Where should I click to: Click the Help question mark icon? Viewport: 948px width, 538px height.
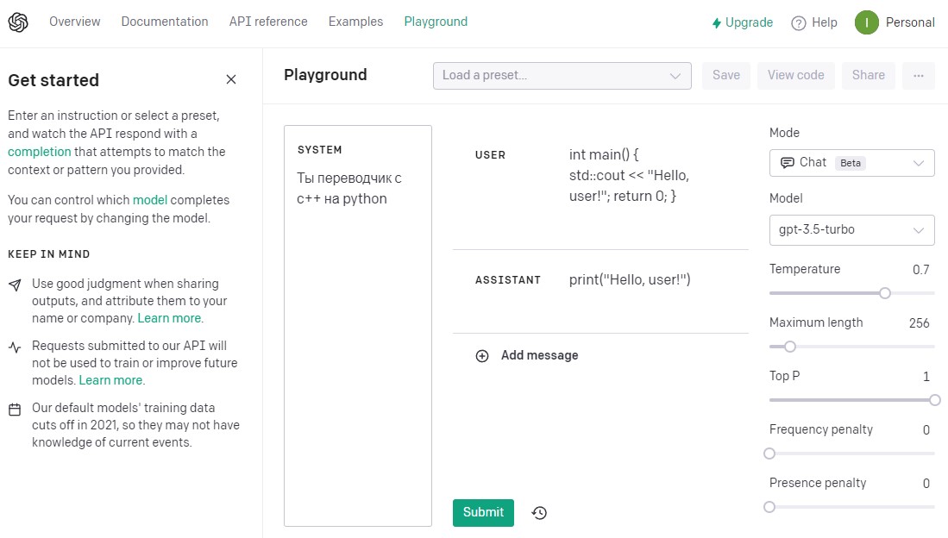(799, 23)
